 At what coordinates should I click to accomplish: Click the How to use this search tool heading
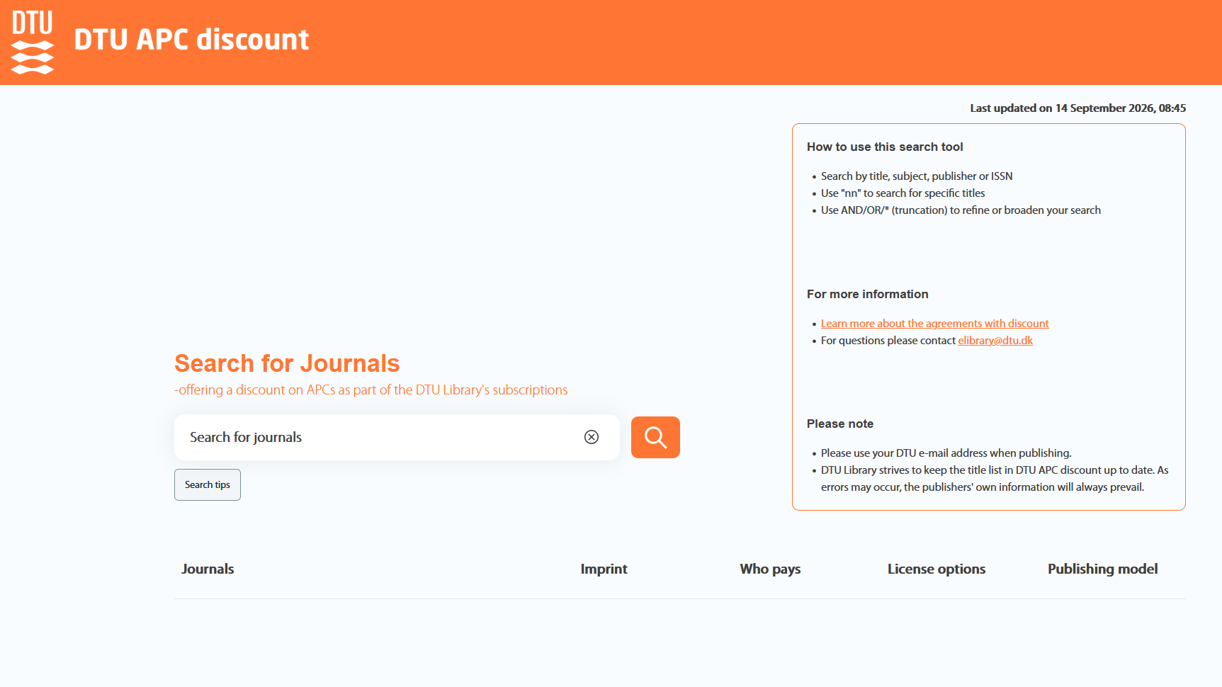point(885,147)
